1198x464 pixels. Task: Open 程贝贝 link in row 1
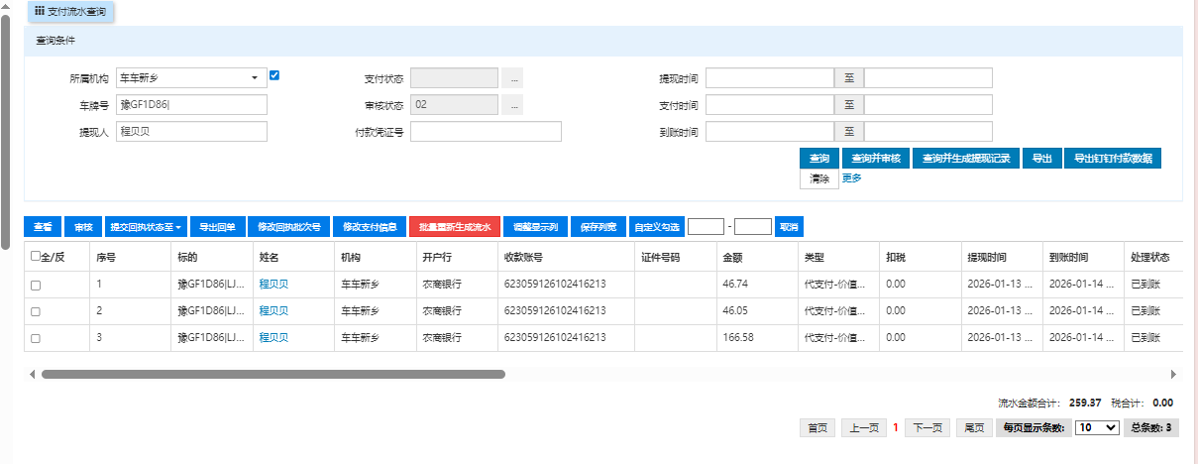(273, 284)
